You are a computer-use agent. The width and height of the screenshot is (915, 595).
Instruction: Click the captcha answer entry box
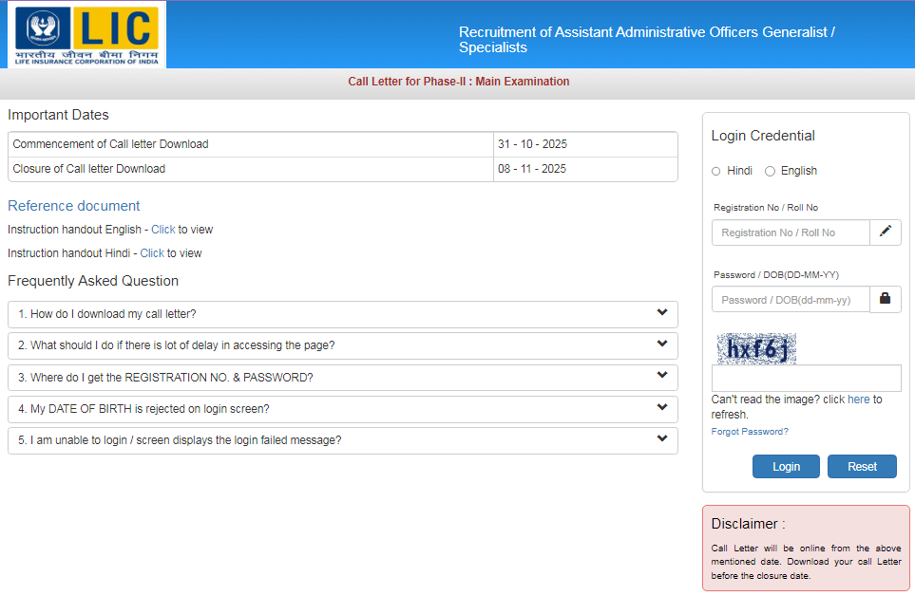tap(806, 378)
